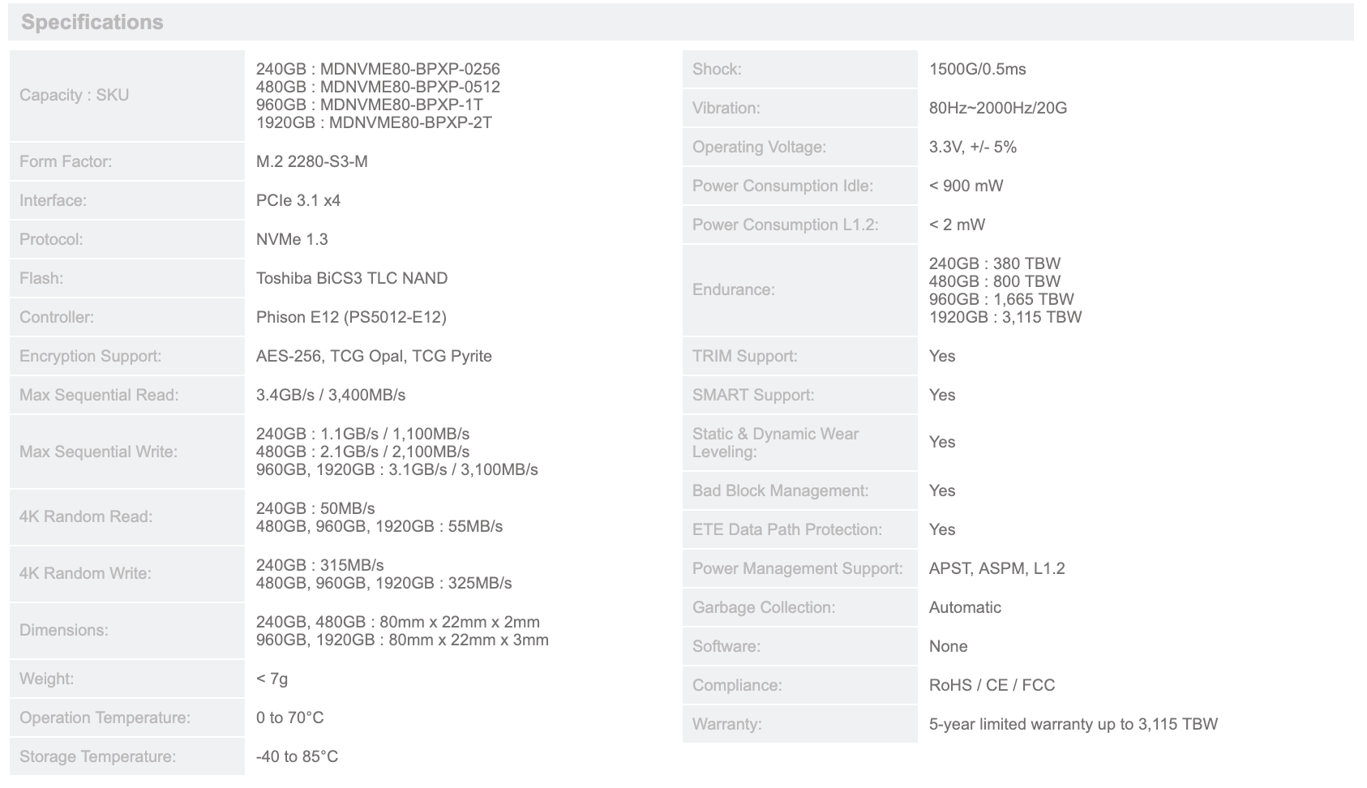The width and height of the screenshot is (1367, 788).
Task: Select the Phison E12 controller value
Action: 351,317
